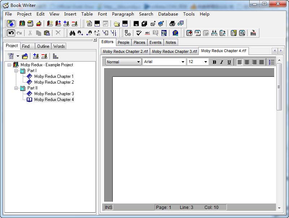Image resolution: width=289 pixels, height=218 pixels.
Task: Run the spell check ABC checkmark icon
Action: click(x=139, y=33)
